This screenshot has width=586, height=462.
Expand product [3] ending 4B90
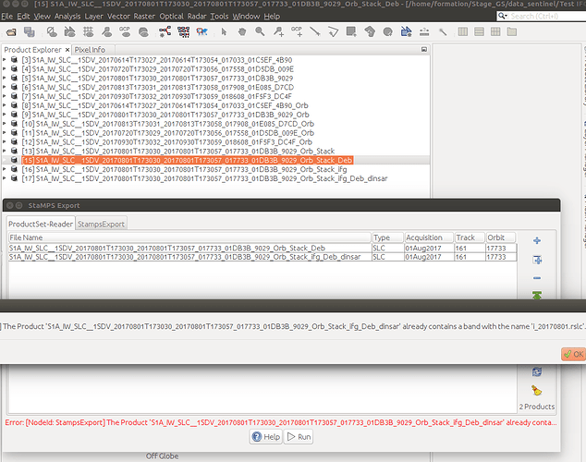(x=5, y=60)
